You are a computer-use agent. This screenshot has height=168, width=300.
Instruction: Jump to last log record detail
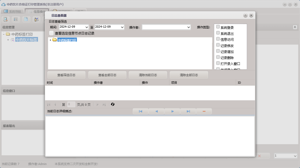pyautogui.click(x=188, y=111)
